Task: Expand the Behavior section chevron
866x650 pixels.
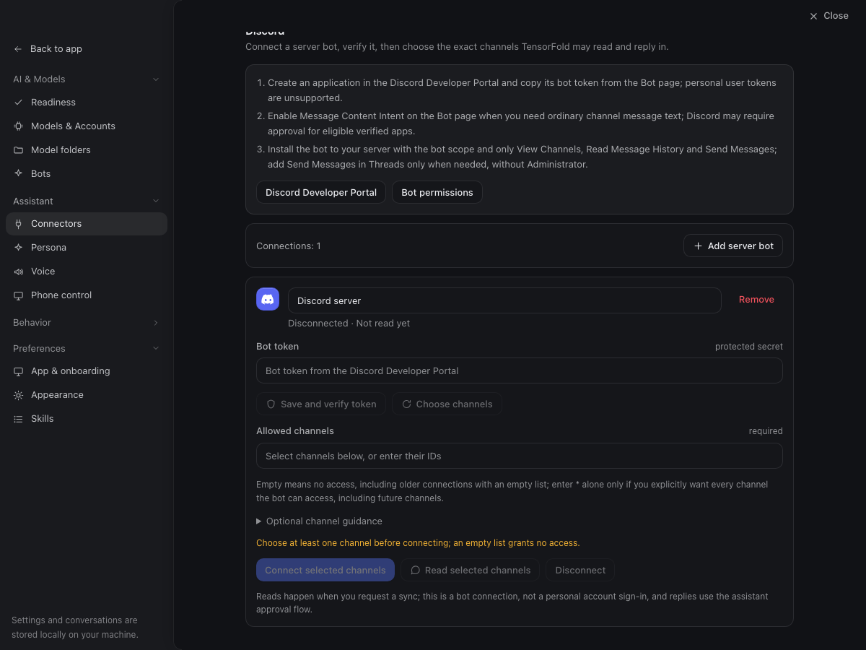Action: (x=156, y=323)
